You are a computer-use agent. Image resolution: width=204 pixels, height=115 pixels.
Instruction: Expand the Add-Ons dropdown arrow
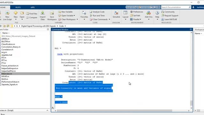point(149,19)
